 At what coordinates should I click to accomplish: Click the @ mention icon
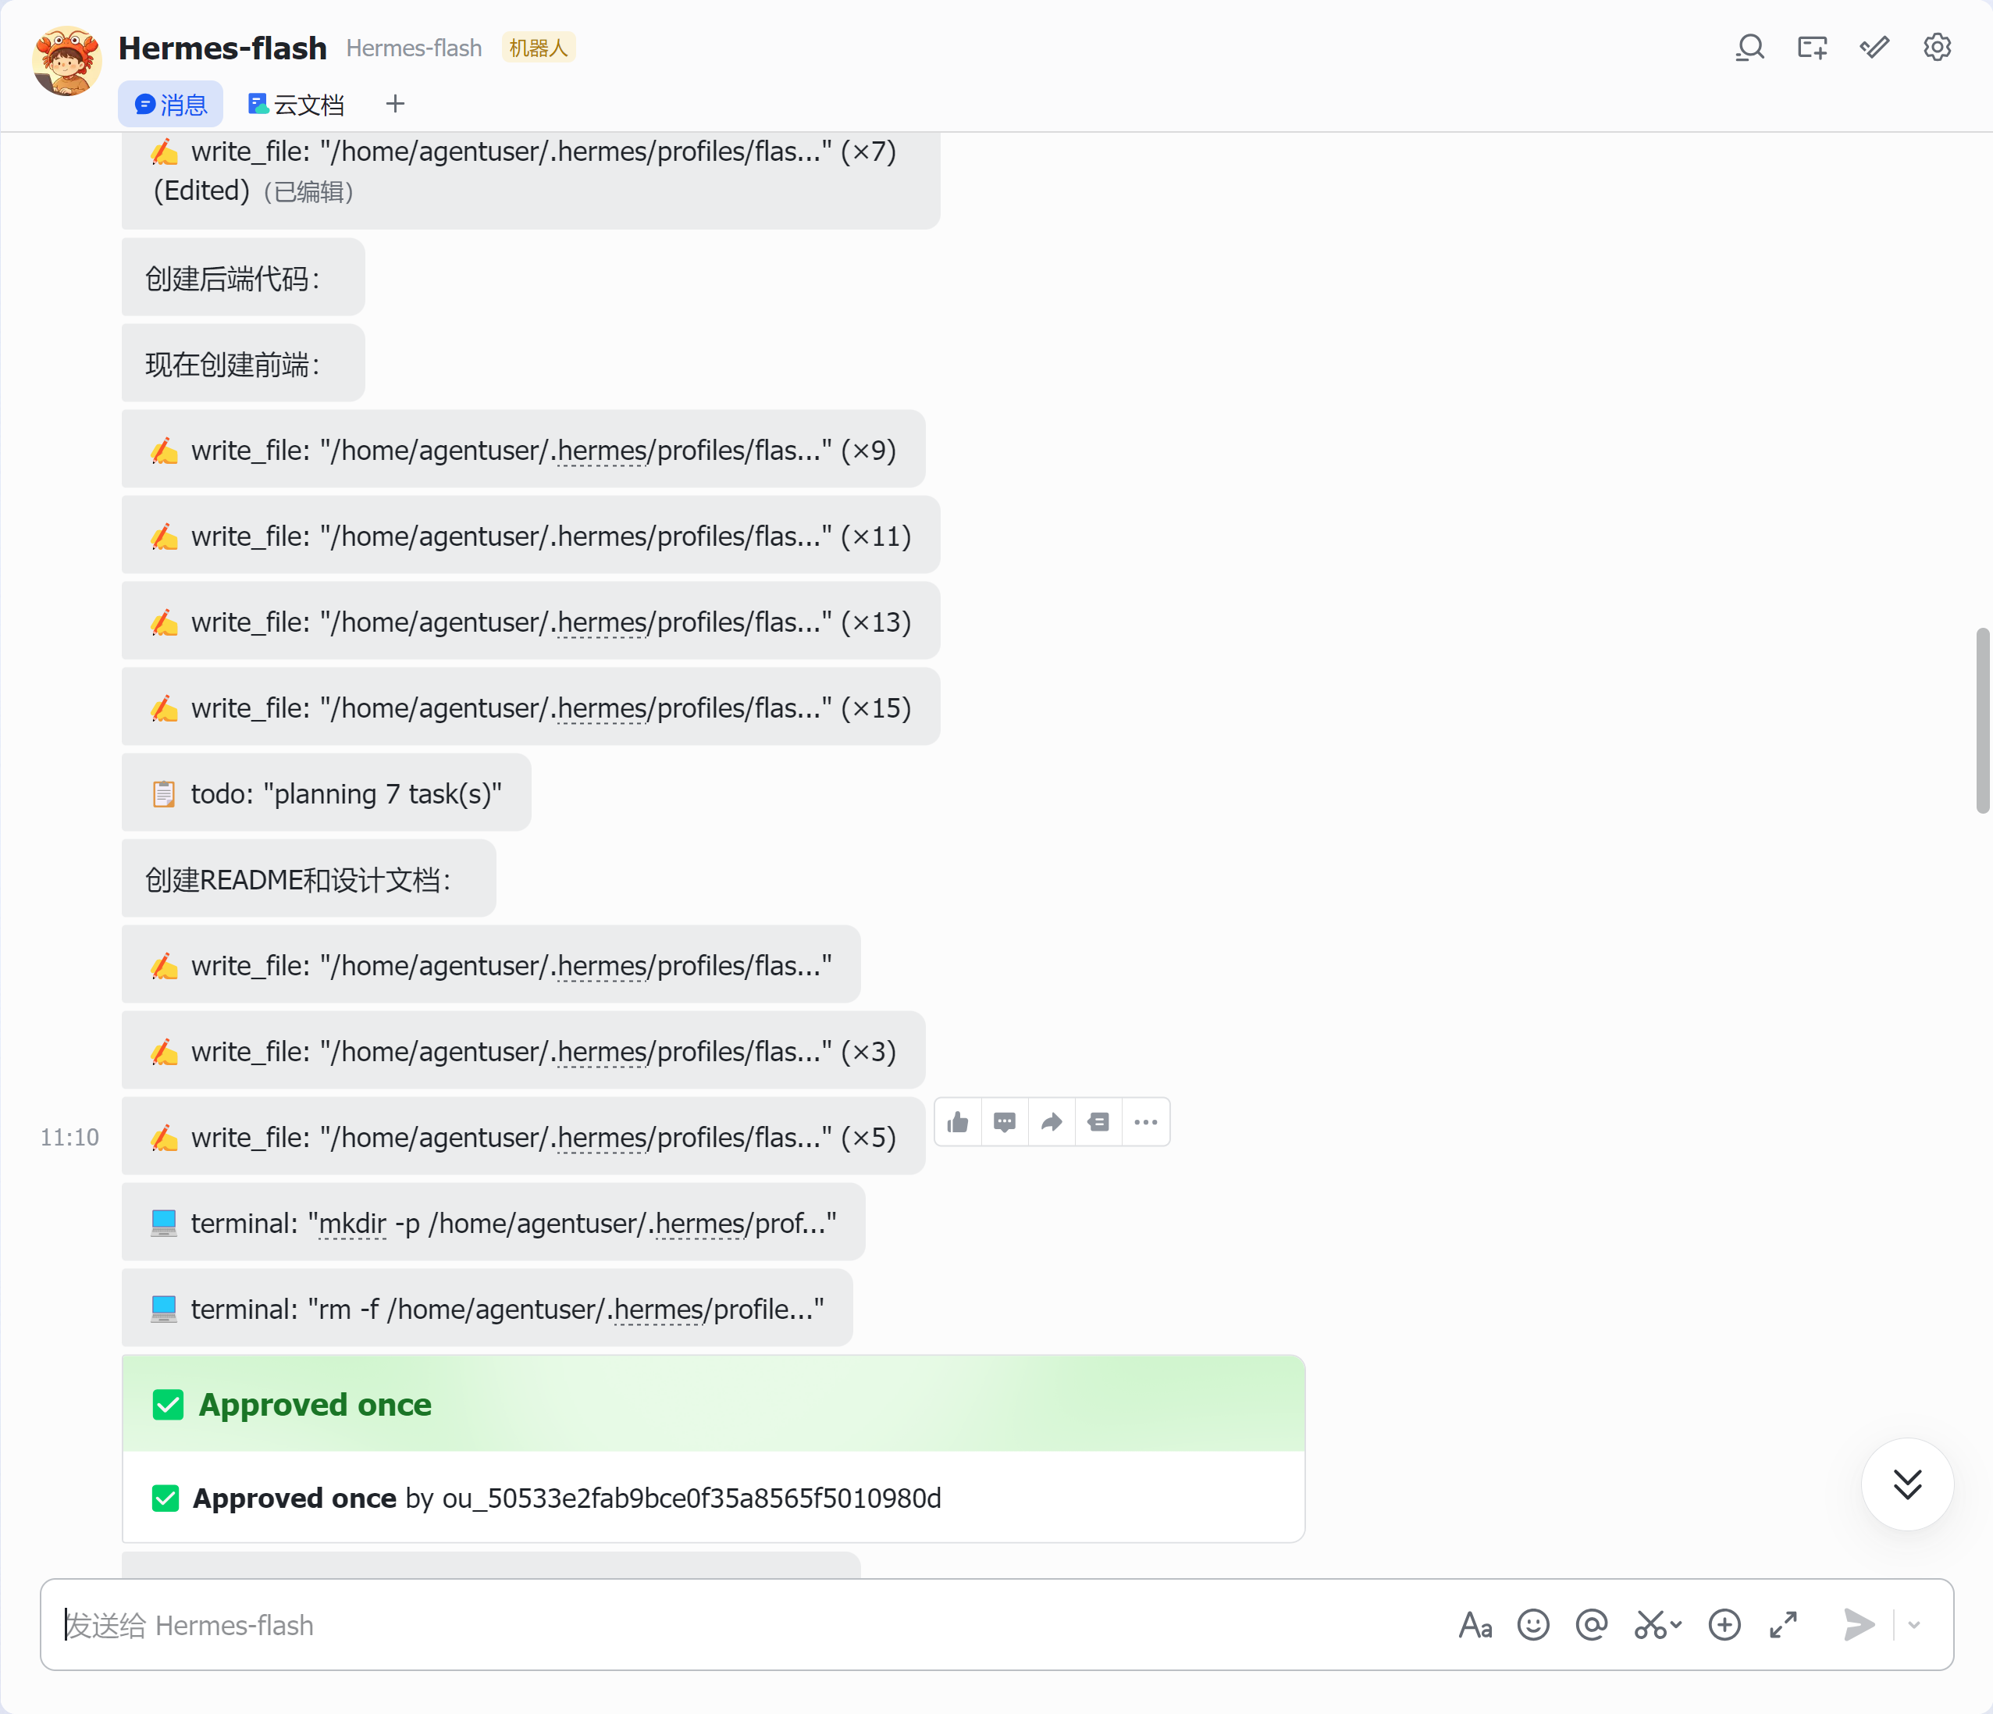click(x=1592, y=1624)
